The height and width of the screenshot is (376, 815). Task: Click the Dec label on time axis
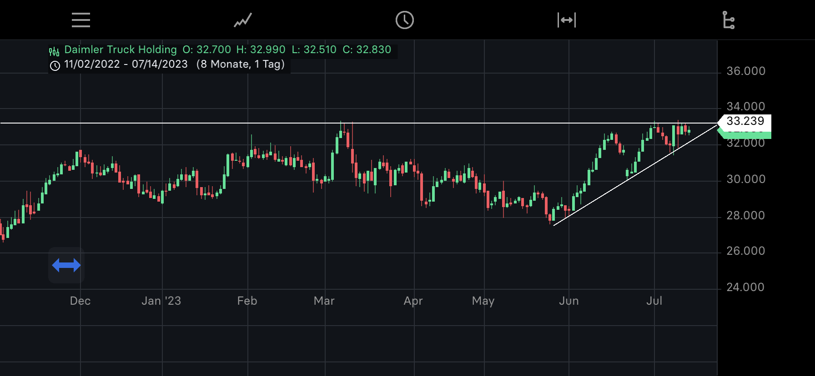pyautogui.click(x=80, y=301)
